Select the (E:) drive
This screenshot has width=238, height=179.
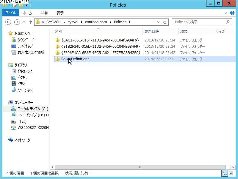[23, 121]
